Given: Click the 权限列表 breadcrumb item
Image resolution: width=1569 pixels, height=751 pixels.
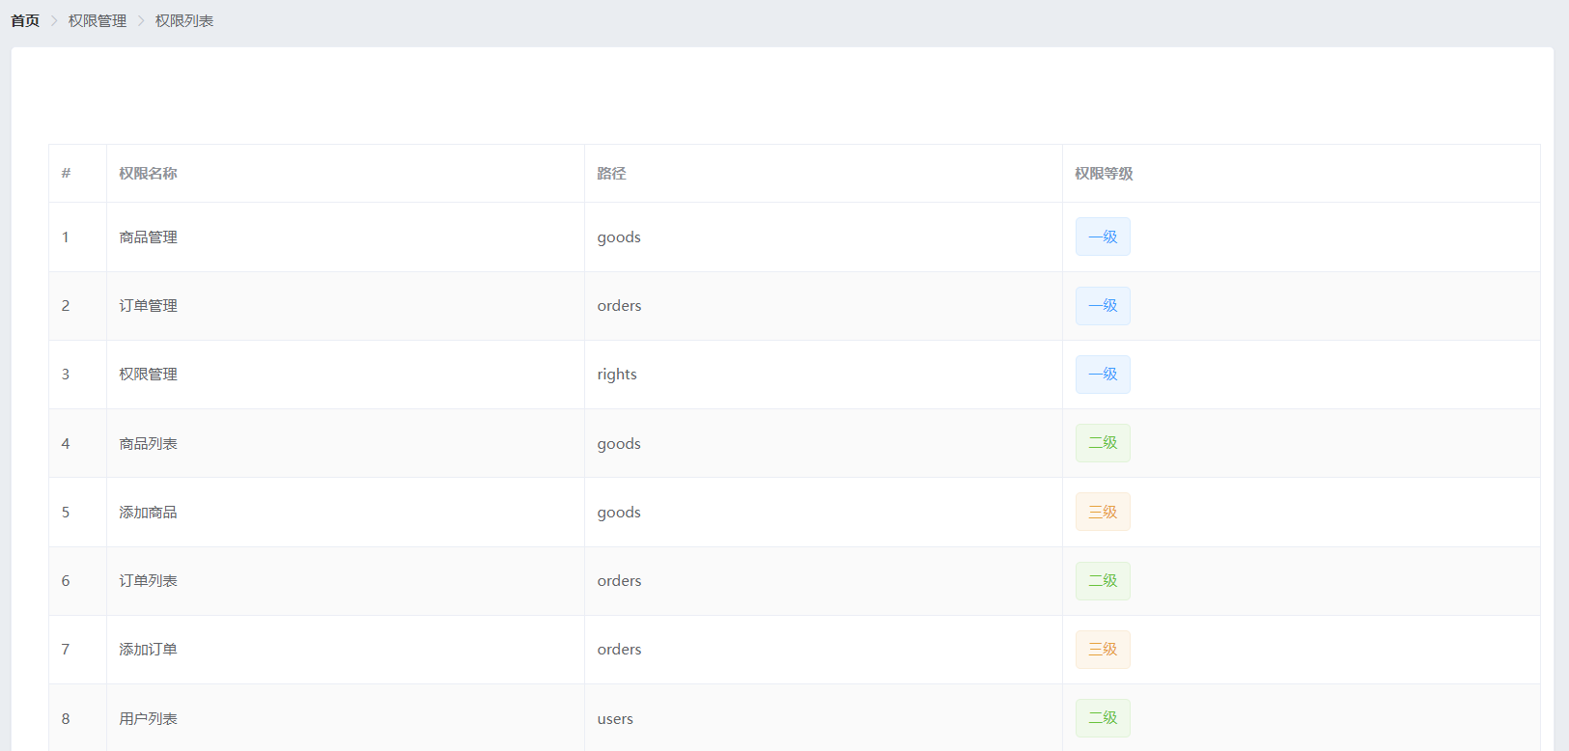Looking at the screenshot, I should [x=183, y=20].
